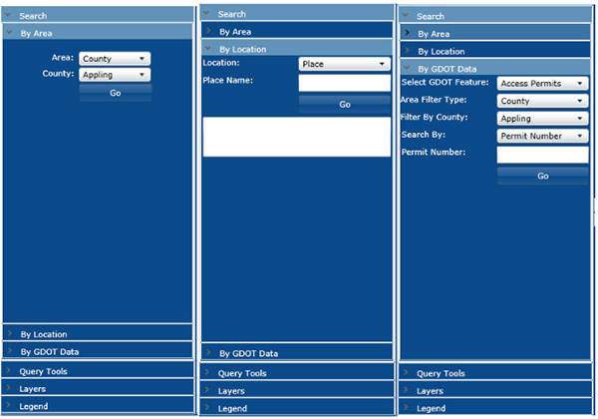
Task: Expand Query Tools in right panel
Action: 495,373
